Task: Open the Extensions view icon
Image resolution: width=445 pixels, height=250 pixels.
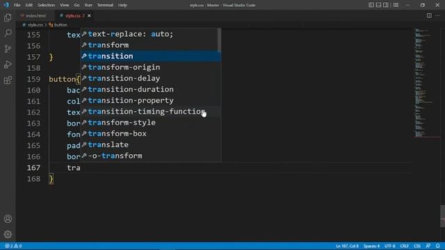Action: pos(8,81)
